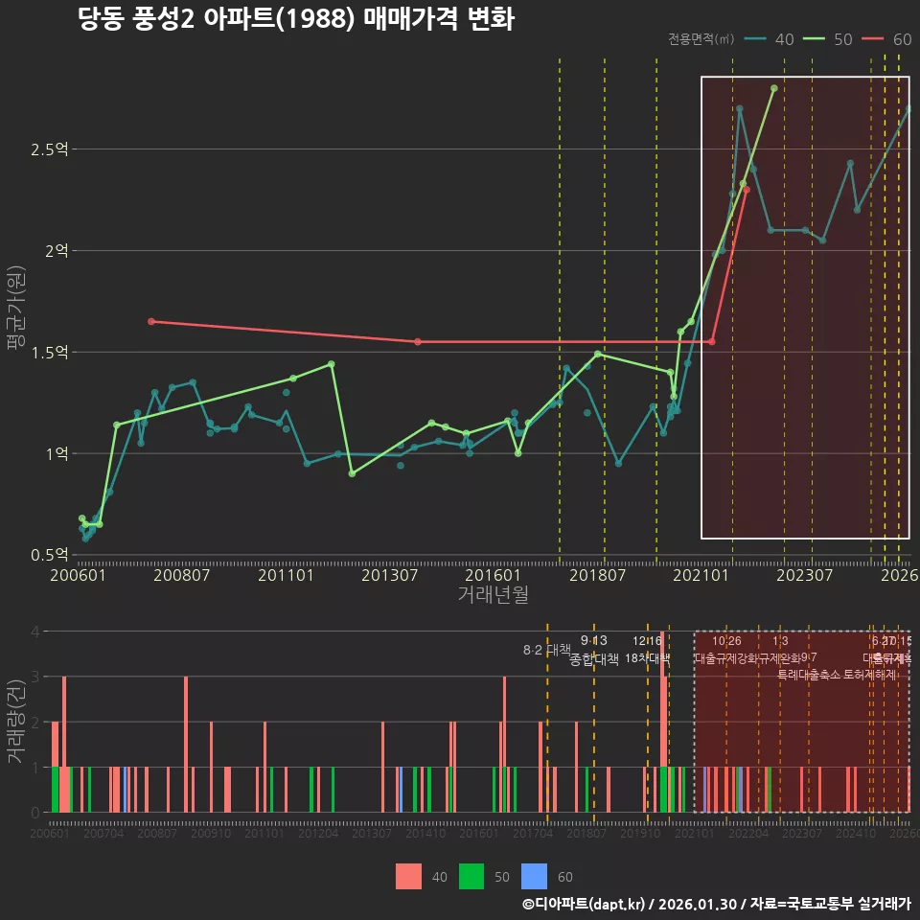Select the 1.3 규제완화 policy label
The height and width of the screenshot is (920, 920).
(780, 651)
